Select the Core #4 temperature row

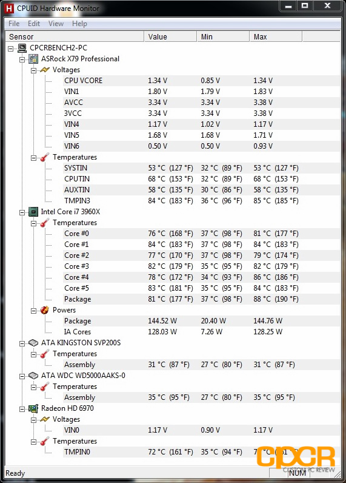(202, 277)
